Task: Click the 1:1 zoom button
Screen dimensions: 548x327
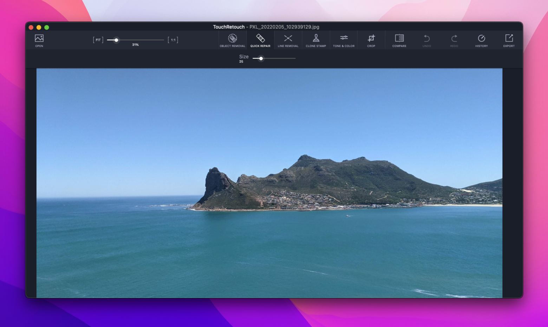Action: point(172,40)
